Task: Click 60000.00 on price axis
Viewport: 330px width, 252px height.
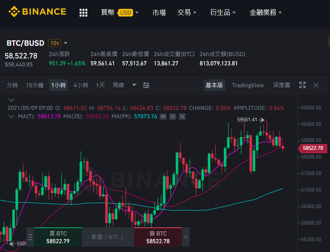Action: coord(311,108)
